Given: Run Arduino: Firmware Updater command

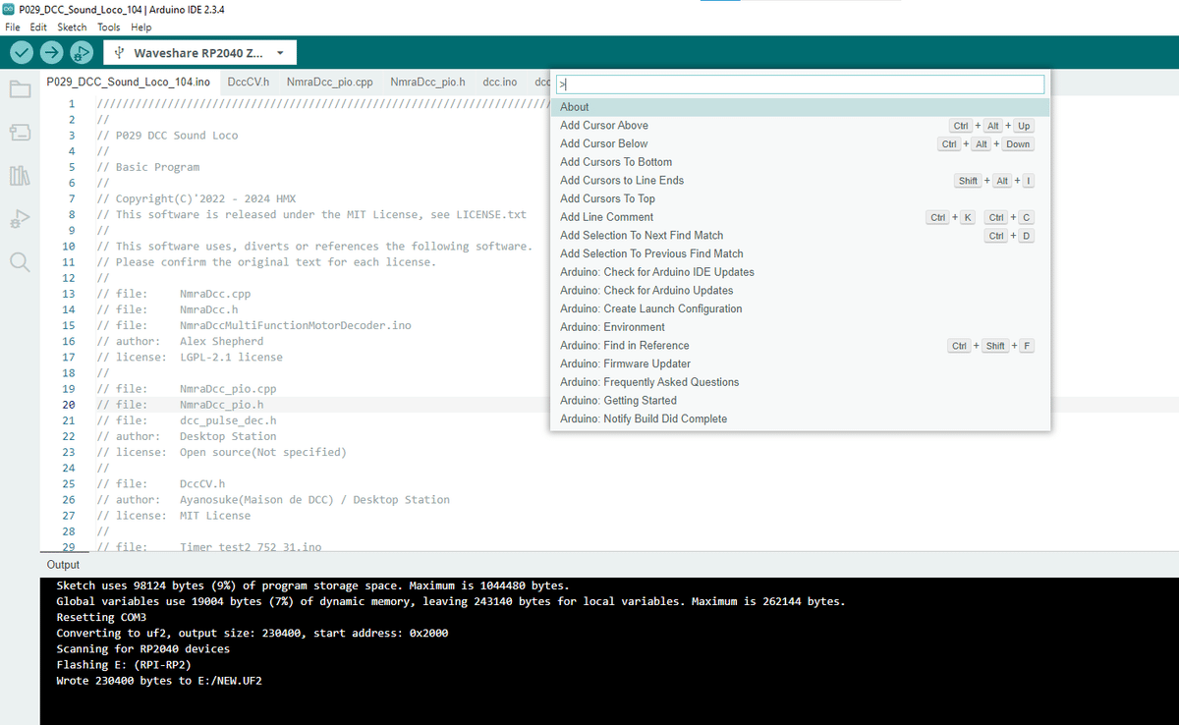Looking at the screenshot, I should click(x=800, y=363).
